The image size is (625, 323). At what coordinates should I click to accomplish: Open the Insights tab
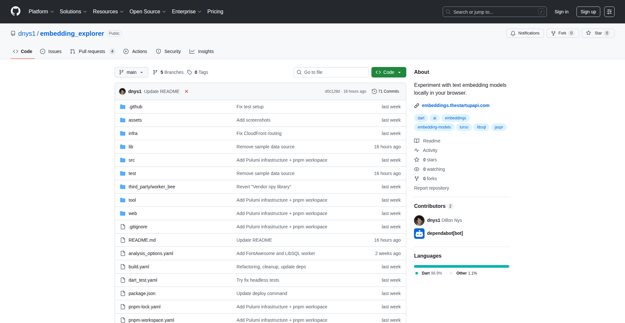point(202,51)
